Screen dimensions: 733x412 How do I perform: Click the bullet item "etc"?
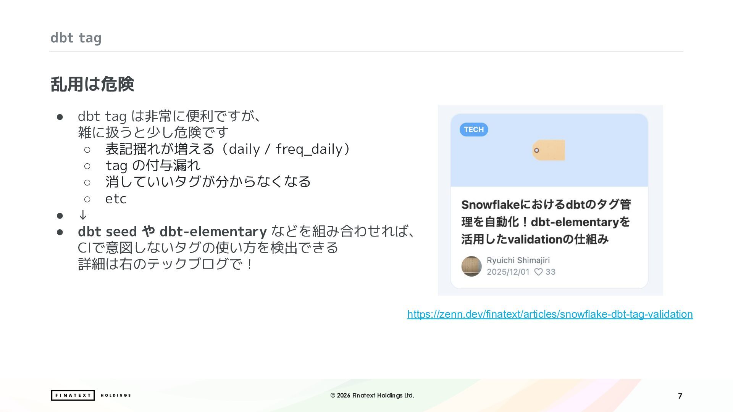[116, 199]
